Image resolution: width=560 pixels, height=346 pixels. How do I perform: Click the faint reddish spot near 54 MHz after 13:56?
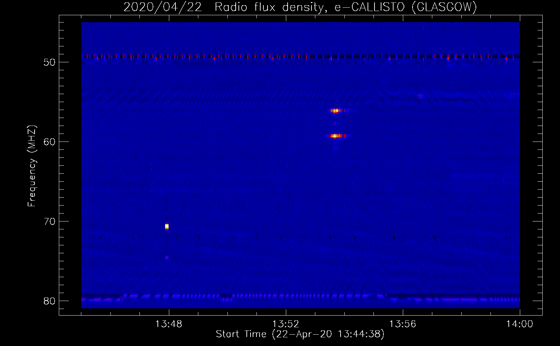(421, 96)
